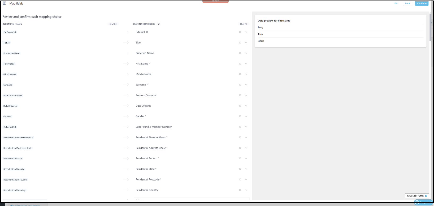Clear the Residential Country mapping
This screenshot has width=434, height=206.
(x=240, y=190)
